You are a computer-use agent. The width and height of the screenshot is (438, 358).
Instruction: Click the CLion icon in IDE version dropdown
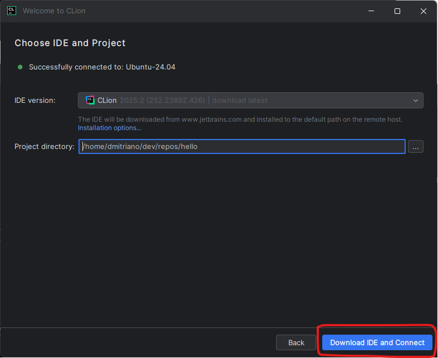click(x=90, y=100)
